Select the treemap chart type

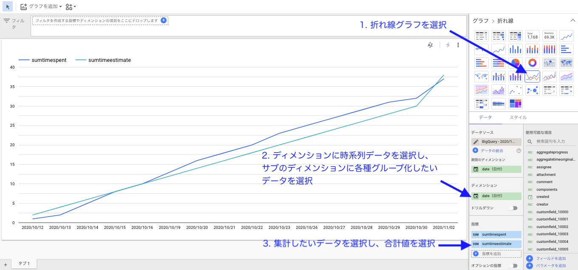(516, 104)
